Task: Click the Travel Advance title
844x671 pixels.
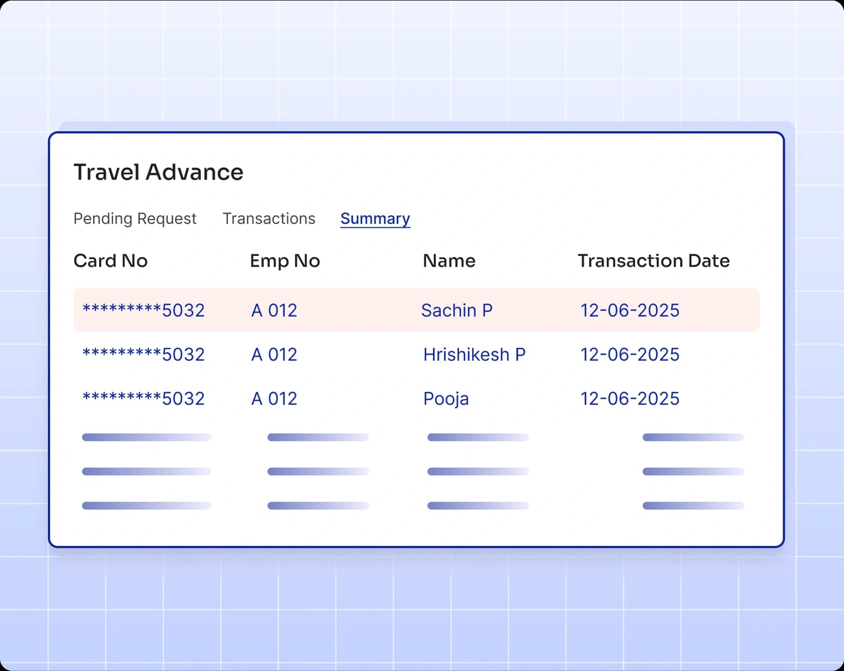Action: click(x=158, y=172)
